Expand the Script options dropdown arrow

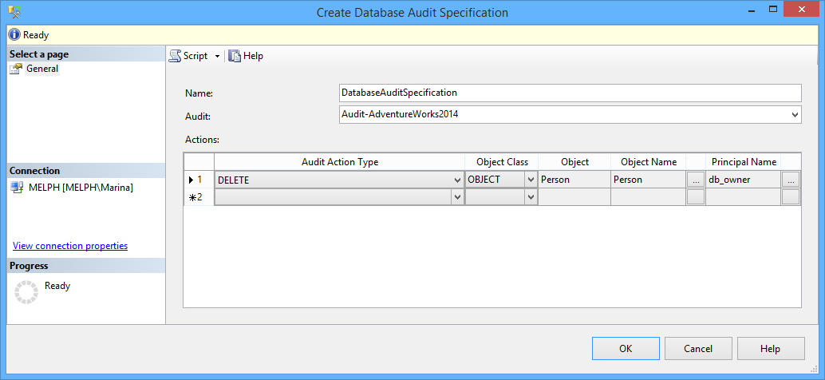[x=217, y=57]
